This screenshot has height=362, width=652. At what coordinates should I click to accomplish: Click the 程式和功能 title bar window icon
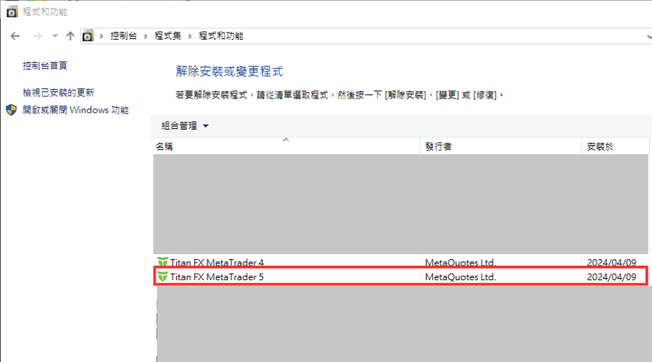tap(12, 12)
